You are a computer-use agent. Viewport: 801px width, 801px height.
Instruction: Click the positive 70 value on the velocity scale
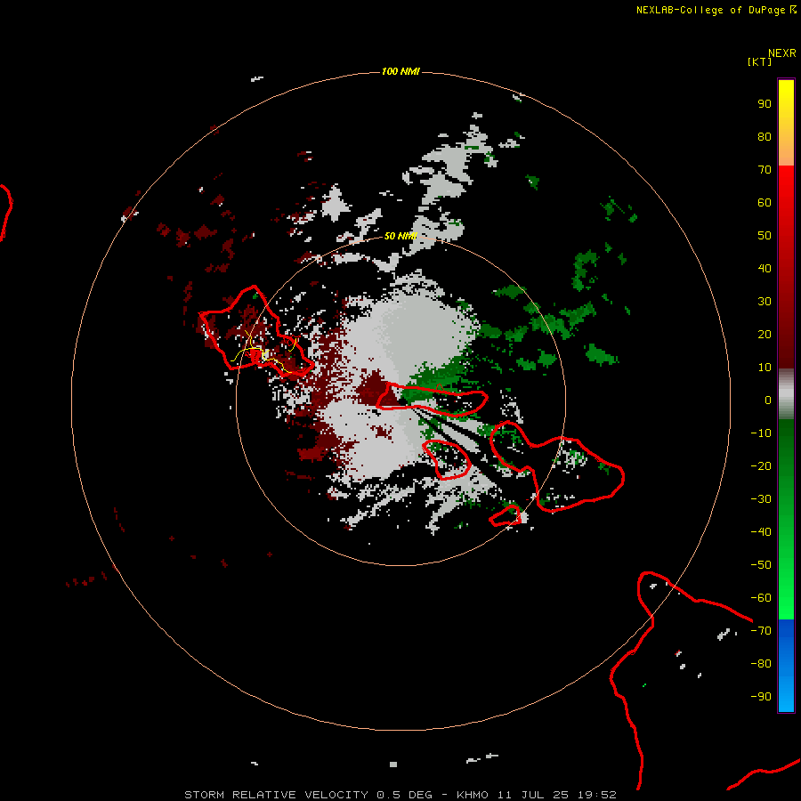point(765,170)
